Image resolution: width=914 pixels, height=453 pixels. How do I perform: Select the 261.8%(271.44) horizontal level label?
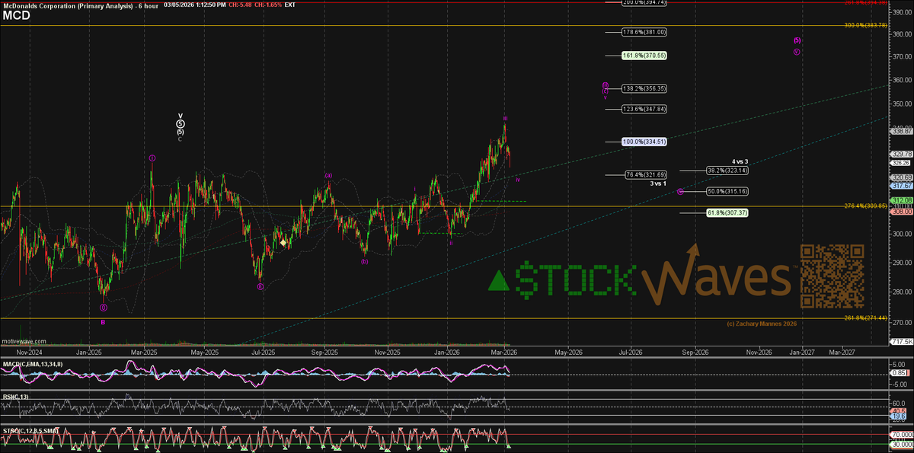867,317
